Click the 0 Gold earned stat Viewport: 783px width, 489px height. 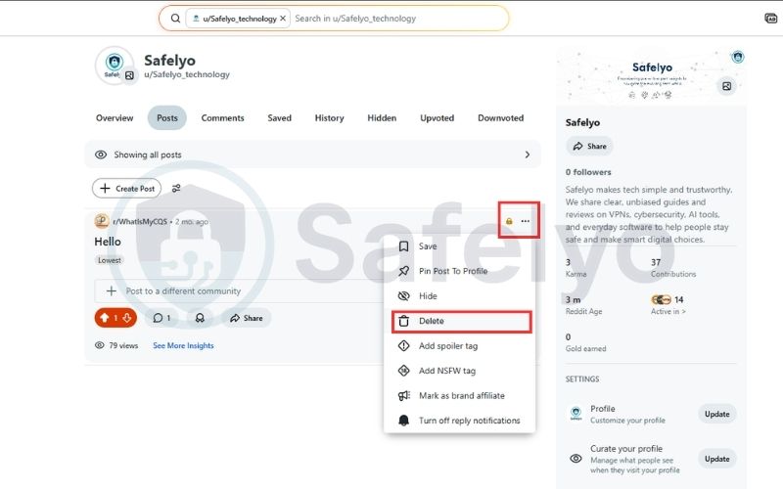585,343
